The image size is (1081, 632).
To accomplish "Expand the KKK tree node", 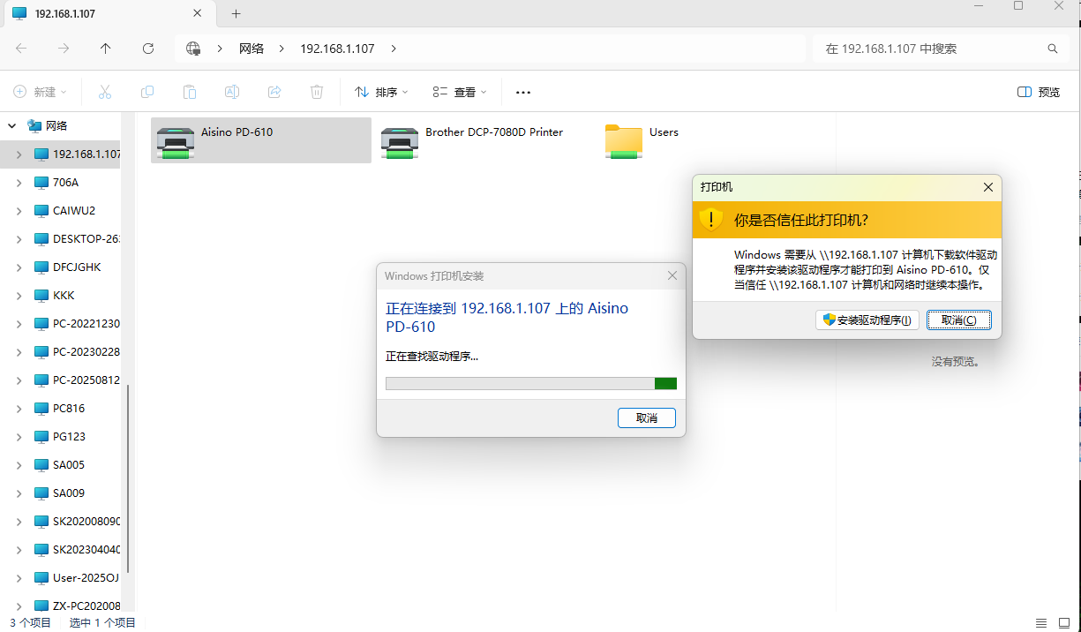I will (19, 295).
